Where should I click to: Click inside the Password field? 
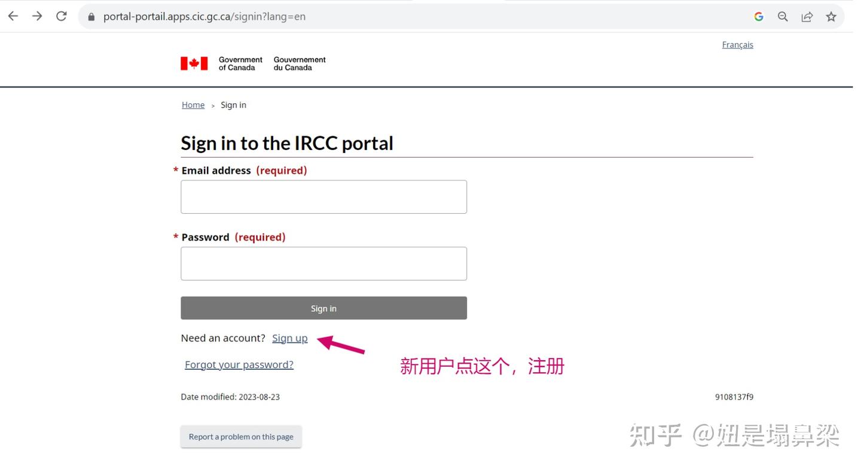[x=323, y=263]
